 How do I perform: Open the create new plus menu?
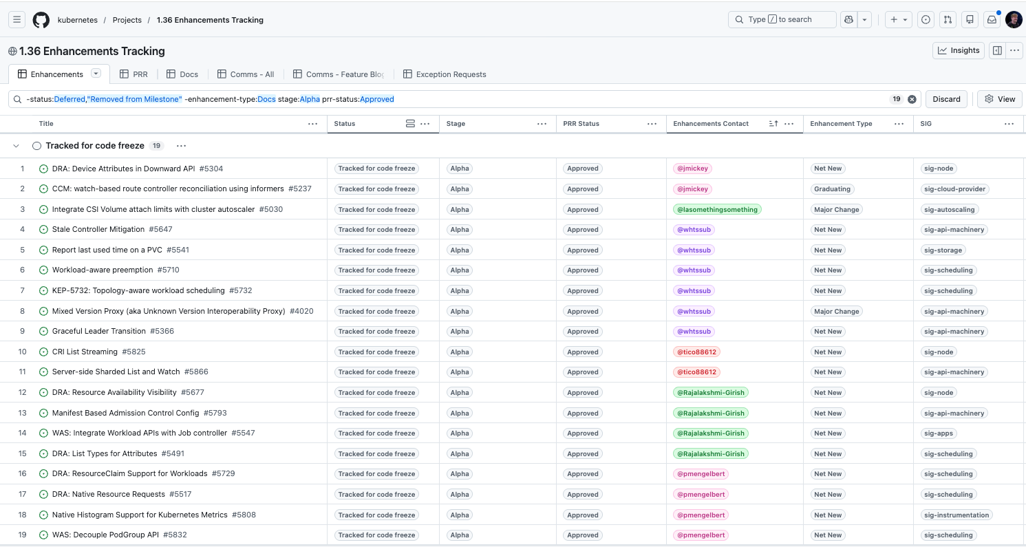[899, 20]
